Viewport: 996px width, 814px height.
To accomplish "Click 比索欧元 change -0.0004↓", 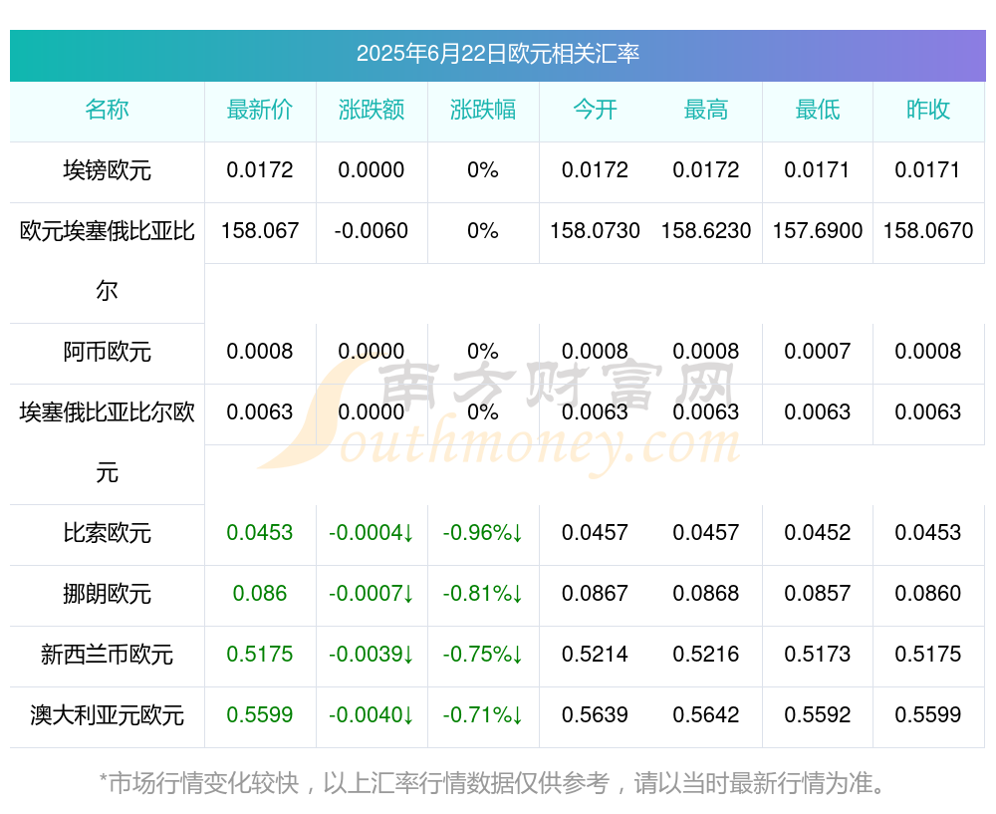I will coord(371,532).
